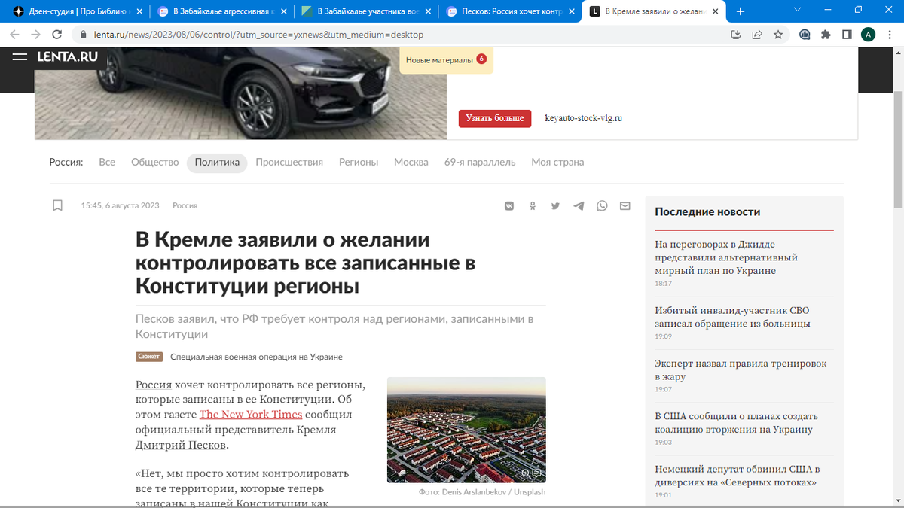Close the Песков: Россия хочет tab
The width and height of the screenshot is (904, 508).
pos(573,11)
